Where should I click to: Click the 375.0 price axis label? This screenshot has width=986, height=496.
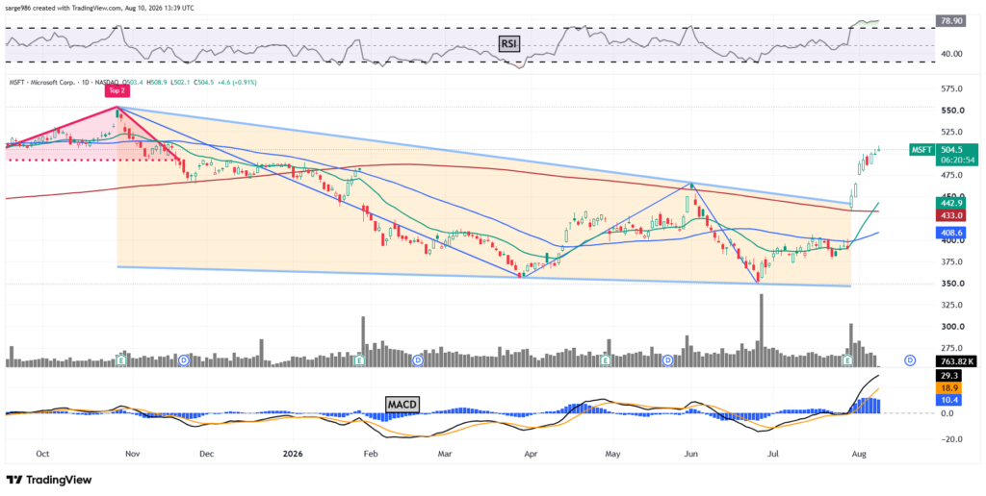951,261
